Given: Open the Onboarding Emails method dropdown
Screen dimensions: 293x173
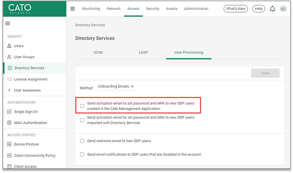Looking at the screenshot, I should 116,87.
